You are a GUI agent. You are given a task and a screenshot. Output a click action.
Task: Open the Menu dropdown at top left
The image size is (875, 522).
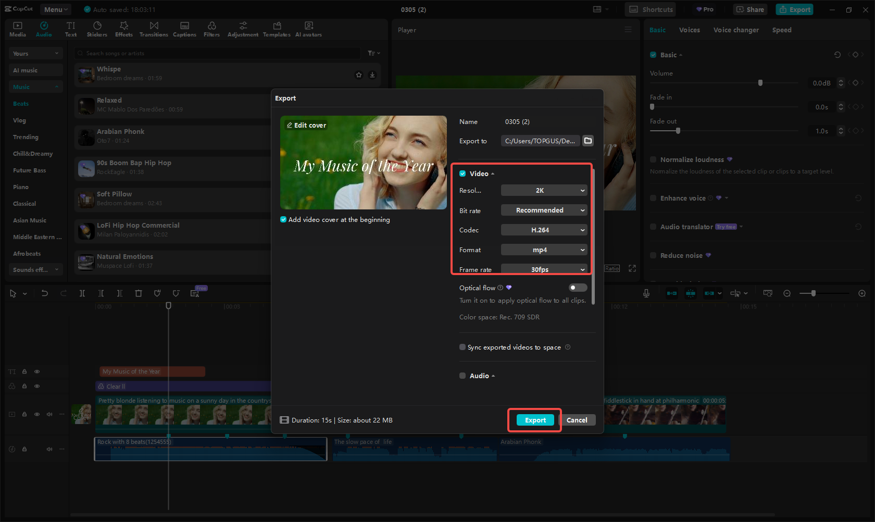click(55, 9)
